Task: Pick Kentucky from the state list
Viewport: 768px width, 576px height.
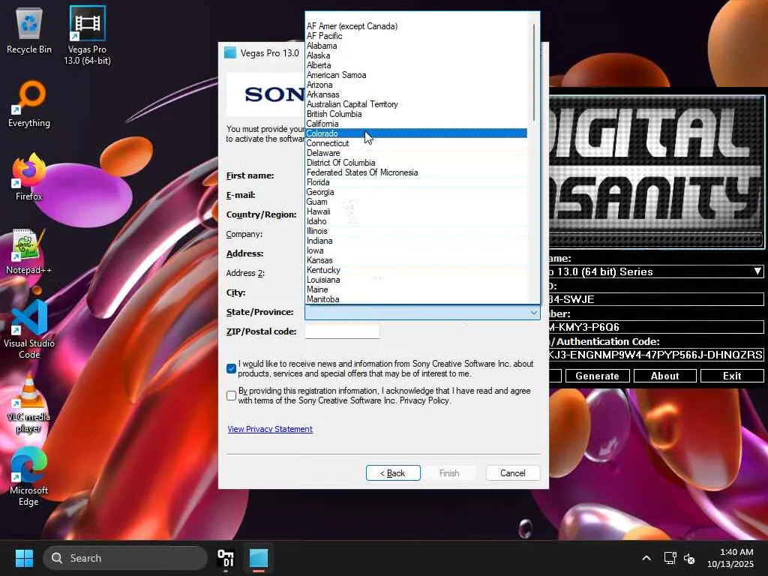Action: [415, 270]
